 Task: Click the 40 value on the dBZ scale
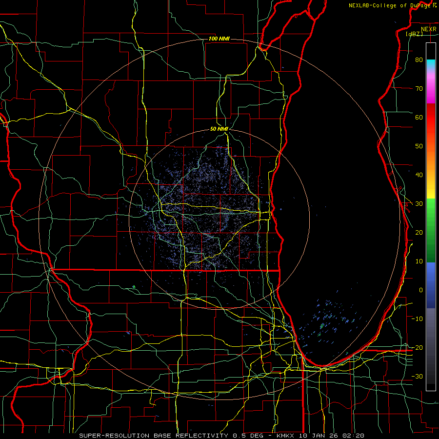click(419, 175)
